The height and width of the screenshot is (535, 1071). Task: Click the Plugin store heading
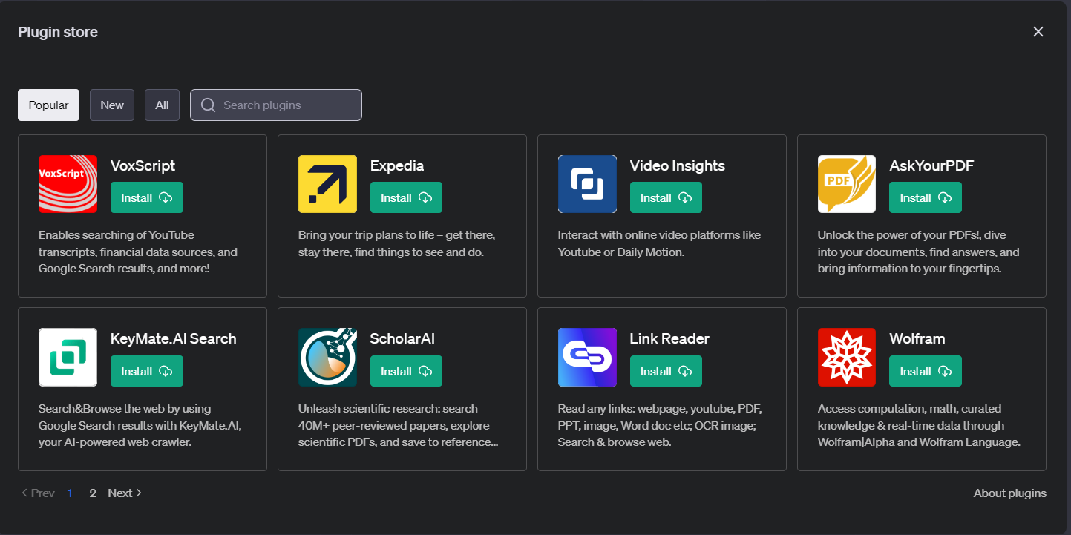click(58, 32)
